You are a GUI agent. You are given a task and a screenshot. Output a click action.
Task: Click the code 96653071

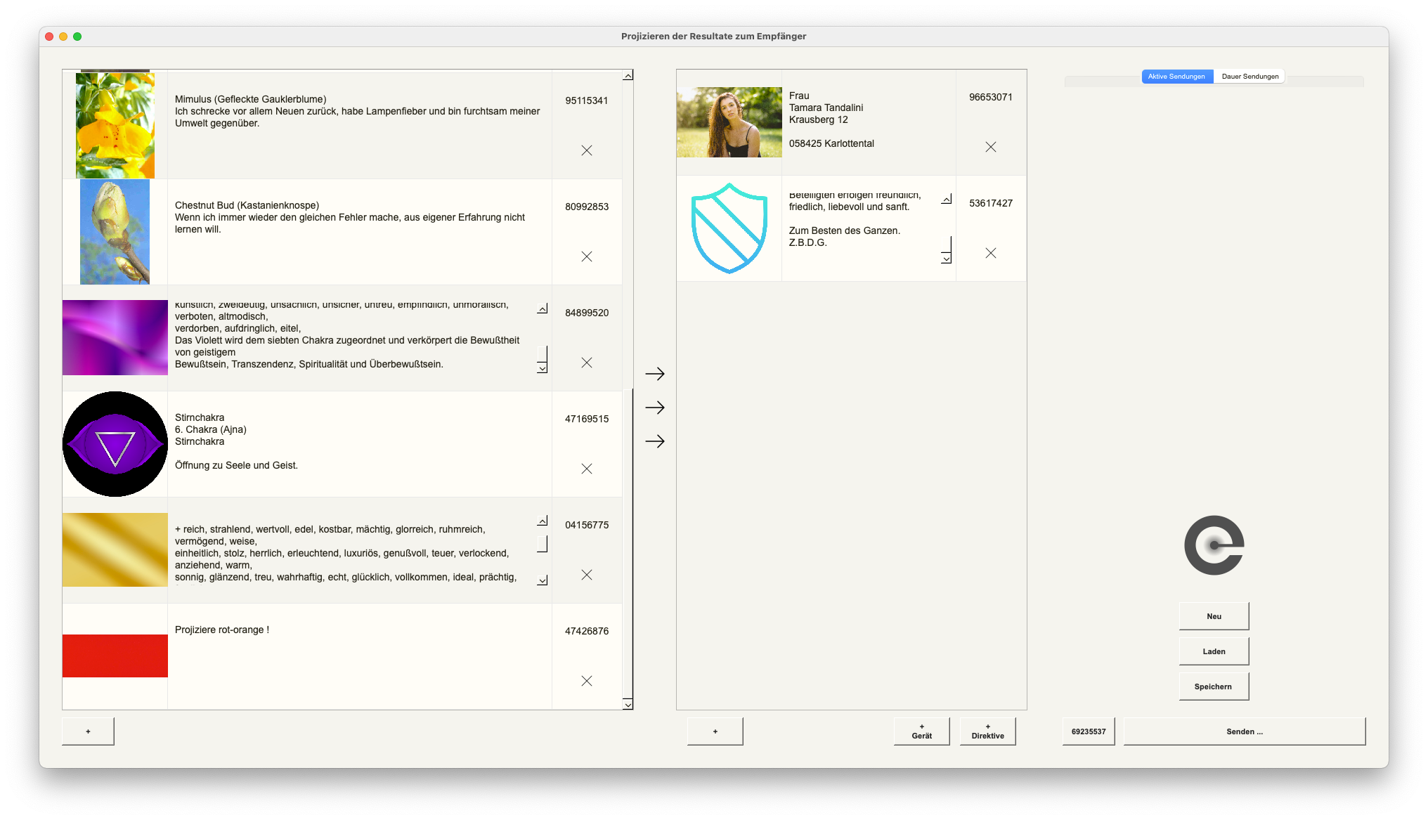[x=991, y=97]
